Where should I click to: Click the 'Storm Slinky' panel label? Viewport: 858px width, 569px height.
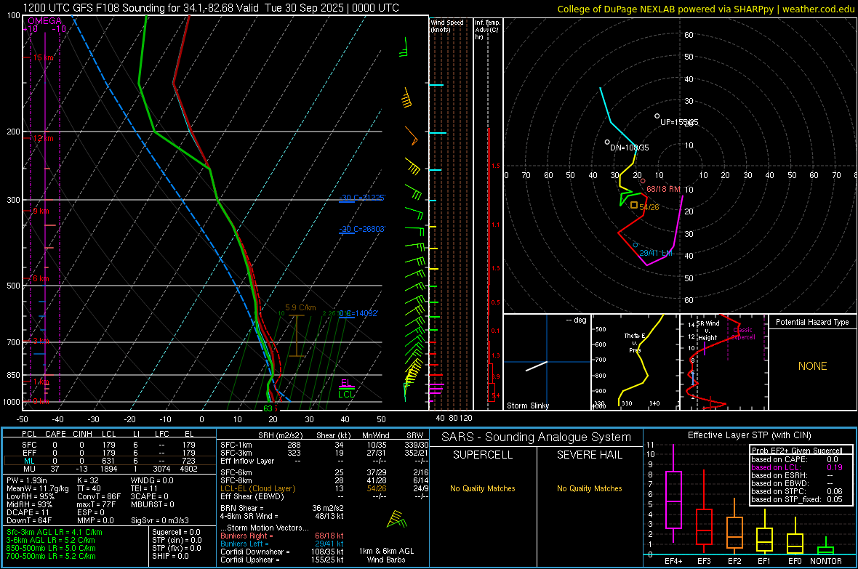528,405
